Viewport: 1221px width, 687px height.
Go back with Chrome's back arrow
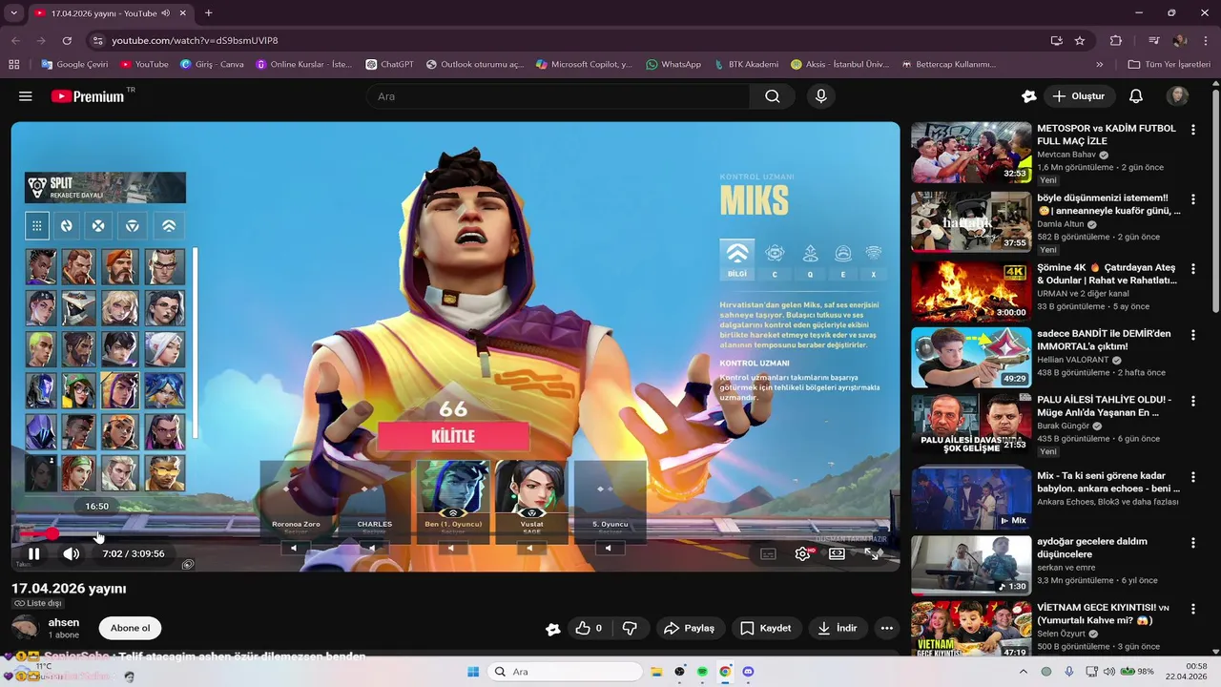15,41
